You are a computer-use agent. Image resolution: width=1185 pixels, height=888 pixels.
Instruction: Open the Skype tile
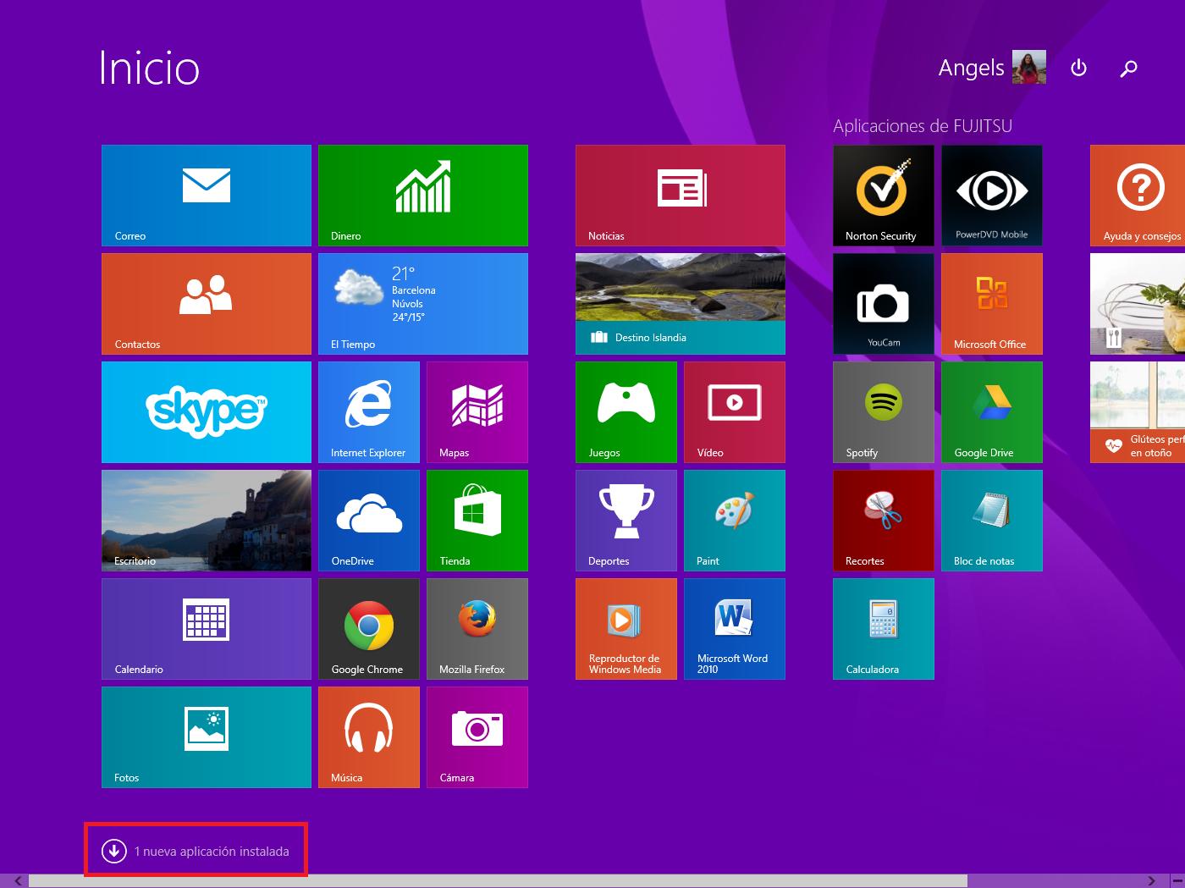(x=206, y=411)
